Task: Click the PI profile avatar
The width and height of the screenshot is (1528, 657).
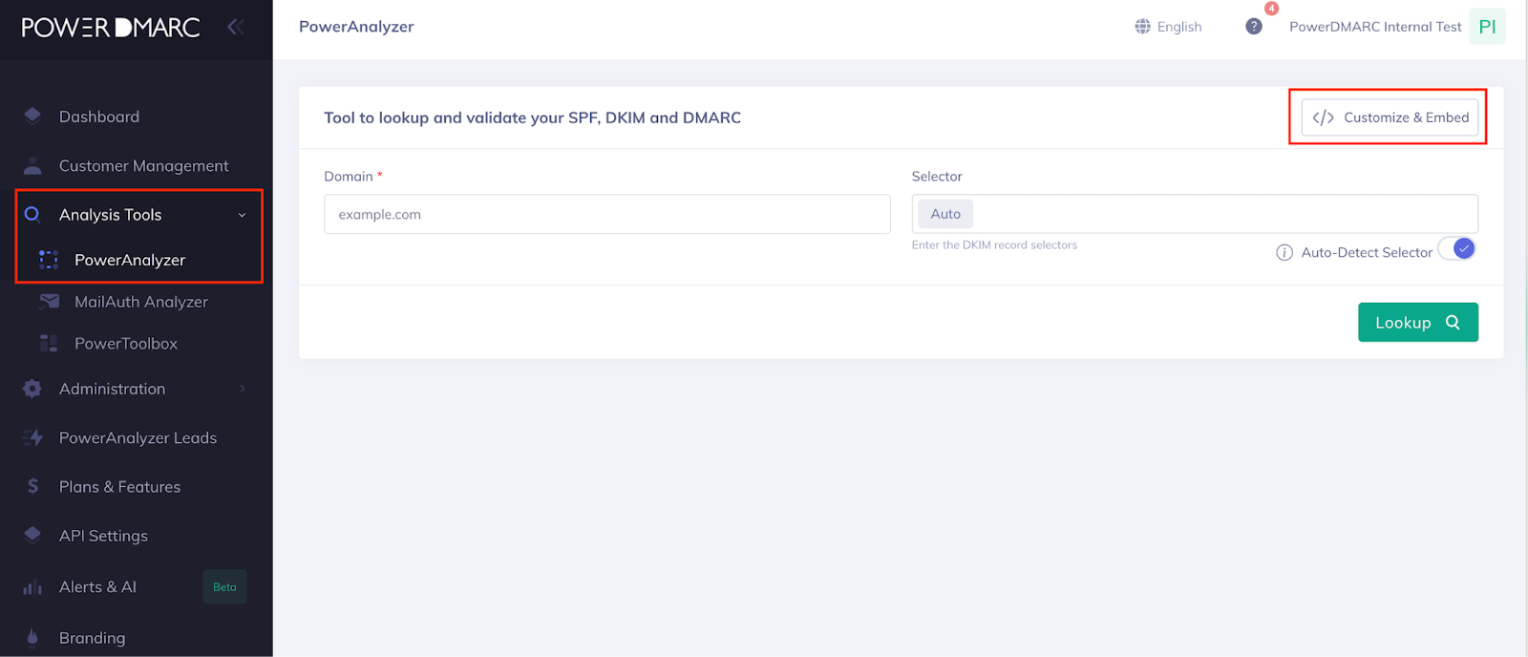Action: click(1487, 27)
